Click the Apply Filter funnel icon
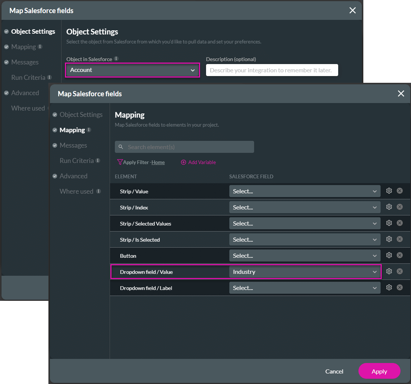This screenshot has height=384, width=411. click(120, 162)
